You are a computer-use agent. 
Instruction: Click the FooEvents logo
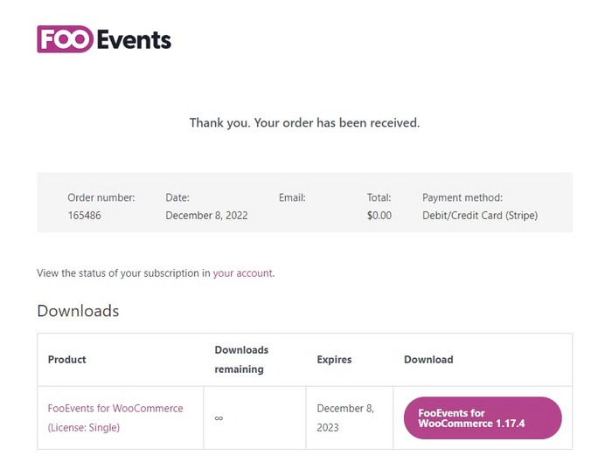pos(104,39)
